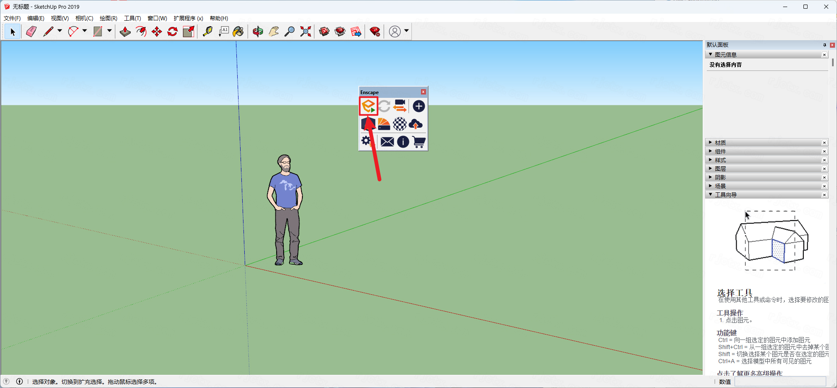Expand the 阴影 panel
Image resolution: width=837 pixels, height=388 pixels.
tap(710, 177)
